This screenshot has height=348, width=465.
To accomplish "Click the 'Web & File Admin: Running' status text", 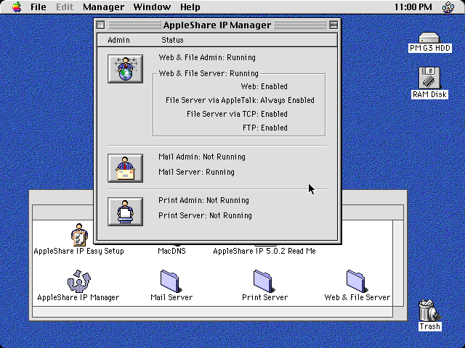I will click(x=207, y=57).
